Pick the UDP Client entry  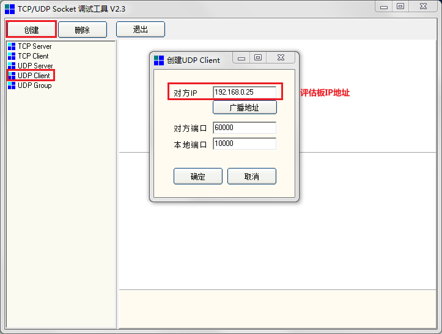coord(34,76)
